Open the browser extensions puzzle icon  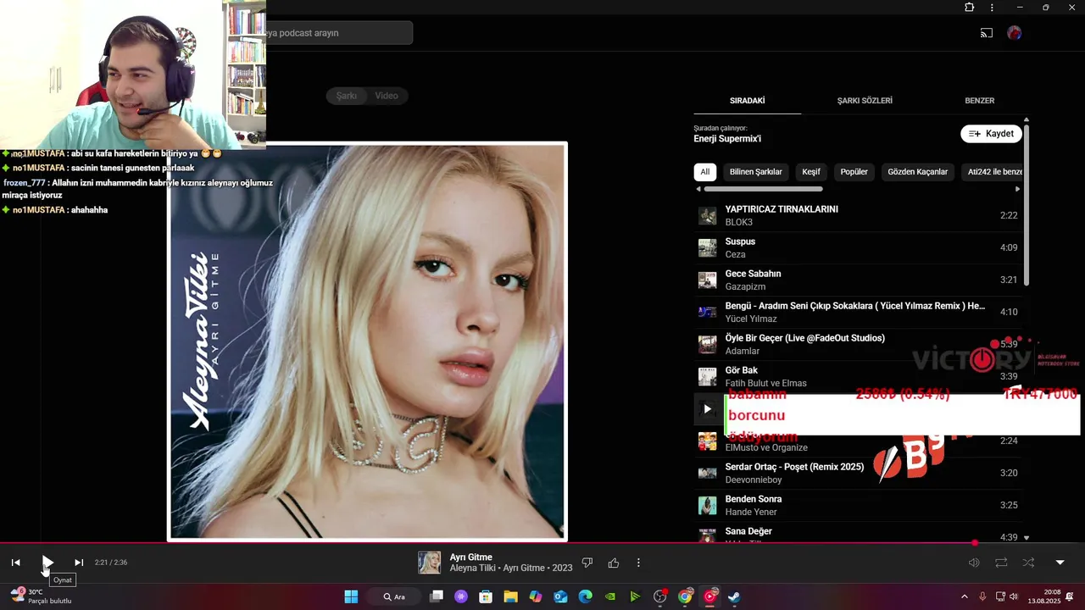970,8
